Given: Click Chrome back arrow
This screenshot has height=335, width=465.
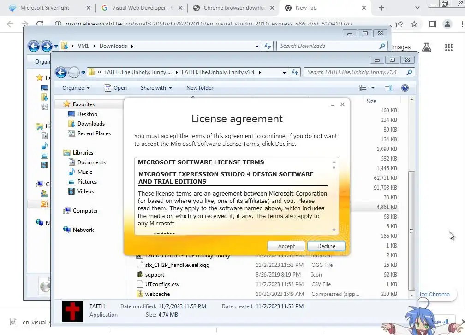Looking at the screenshot, I should pyautogui.click(x=10, y=24).
